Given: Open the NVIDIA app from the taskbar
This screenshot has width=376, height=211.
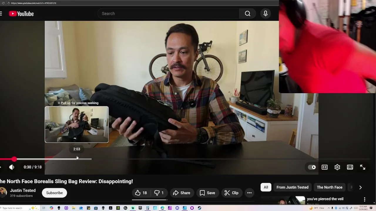Looking at the screenshot, I should click(118, 208).
